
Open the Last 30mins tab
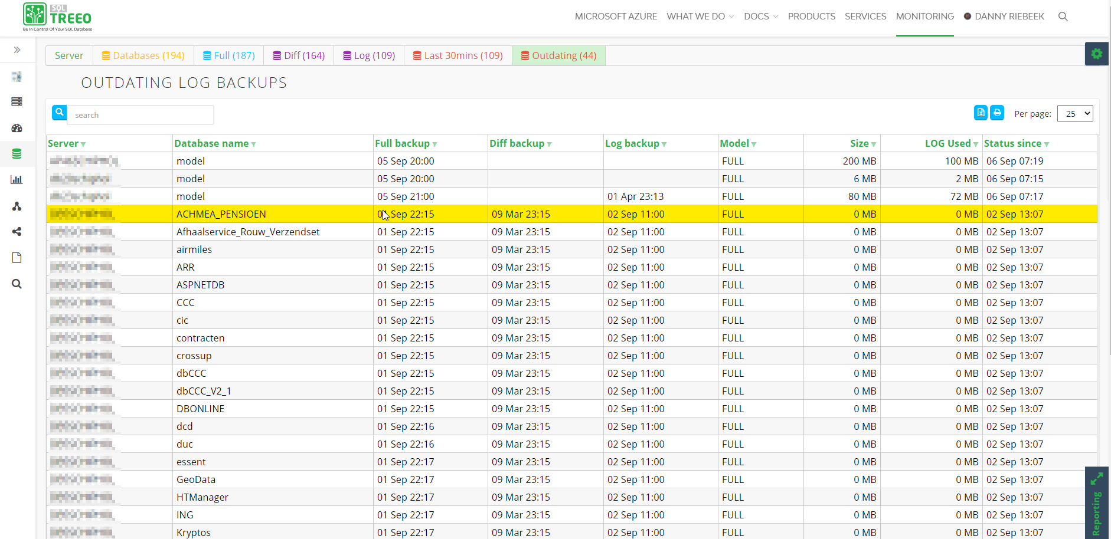[x=458, y=55]
